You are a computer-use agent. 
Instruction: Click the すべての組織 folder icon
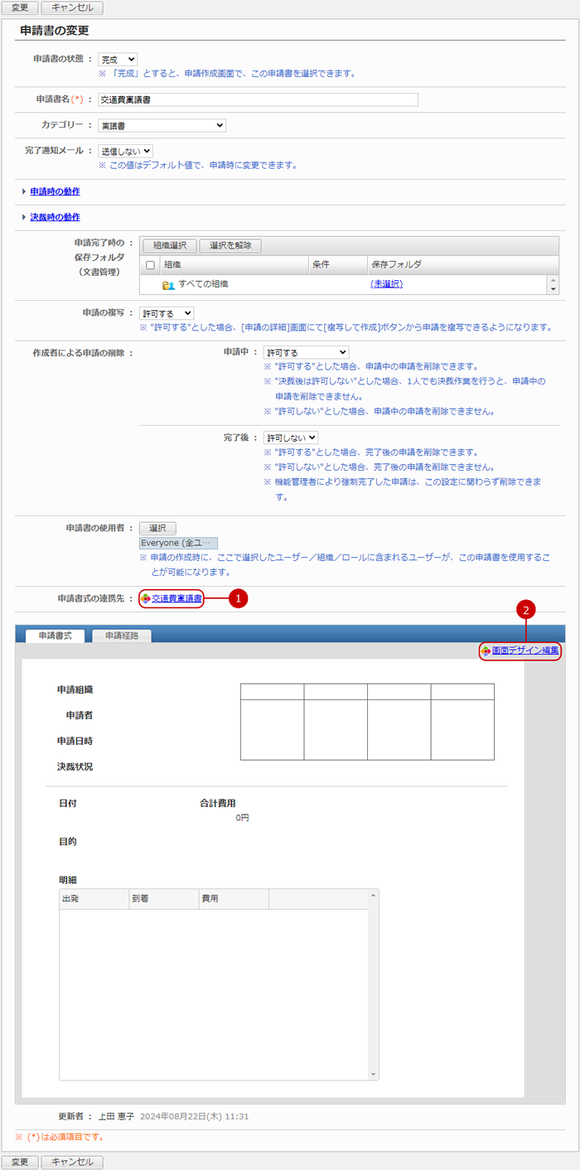[168, 284]
